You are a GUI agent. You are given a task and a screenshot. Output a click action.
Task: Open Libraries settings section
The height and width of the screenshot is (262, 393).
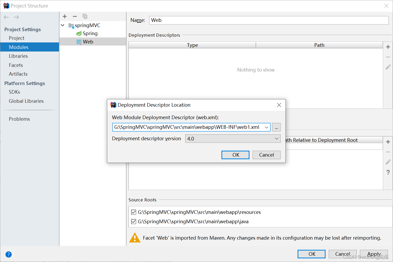point(18,56)
